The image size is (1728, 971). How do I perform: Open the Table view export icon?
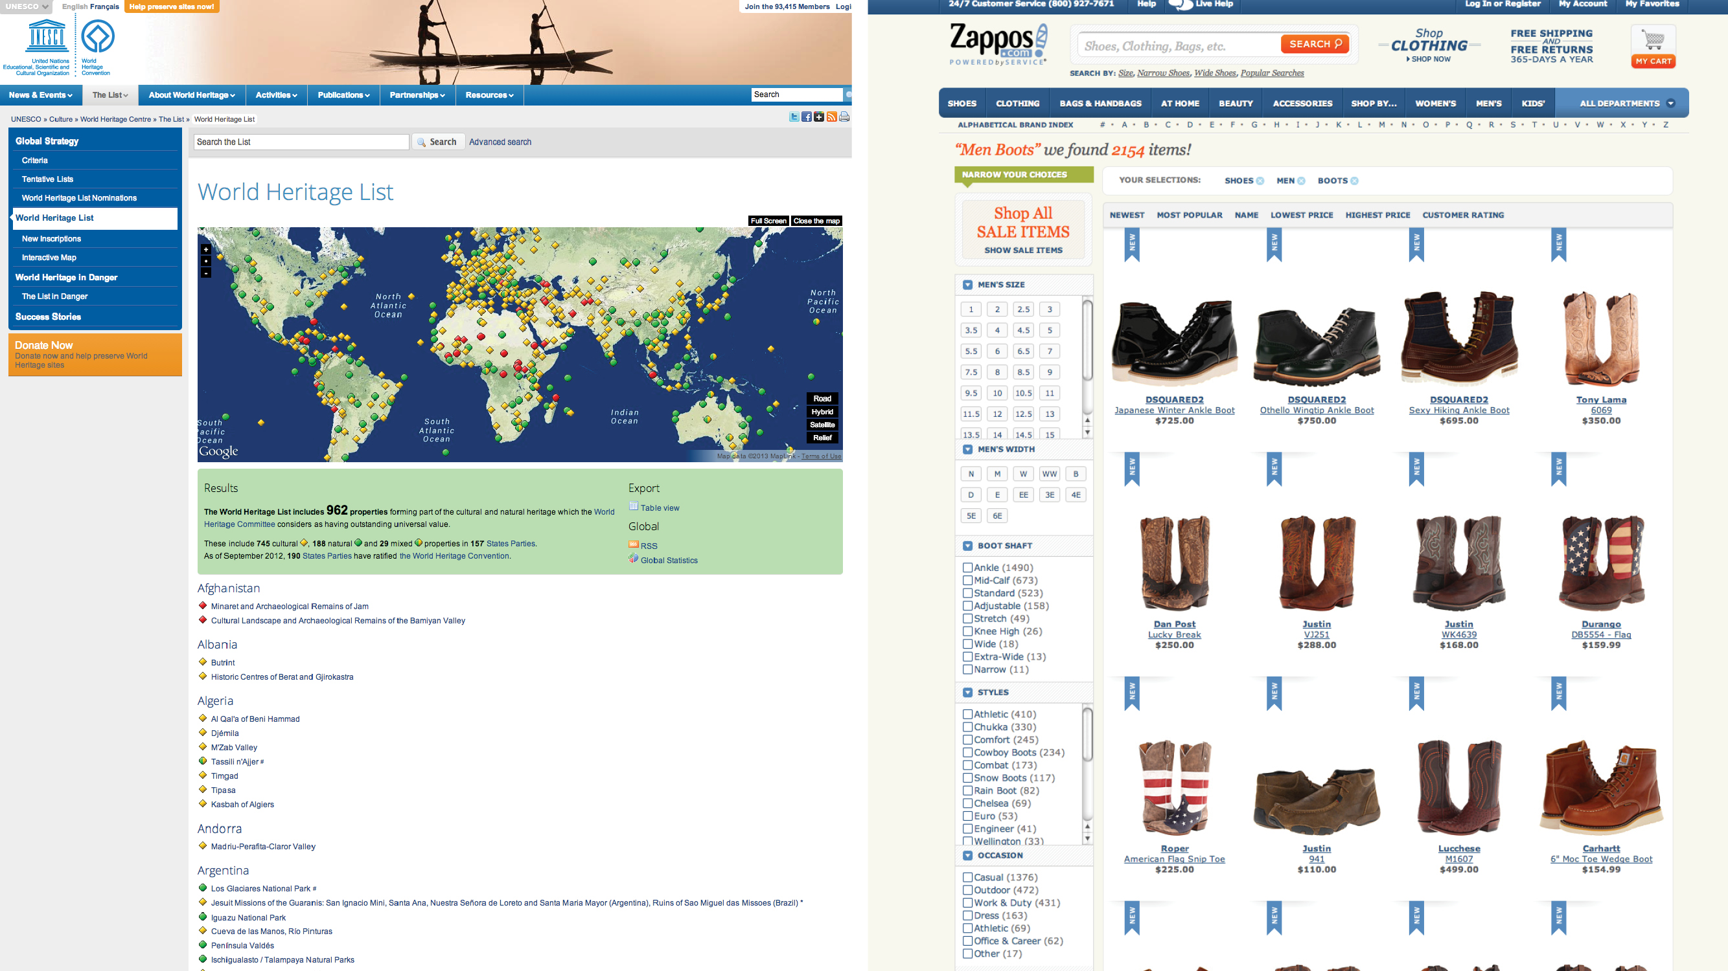coord(633,507)
